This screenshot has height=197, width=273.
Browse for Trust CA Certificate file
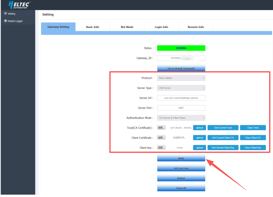coord(161,128)
